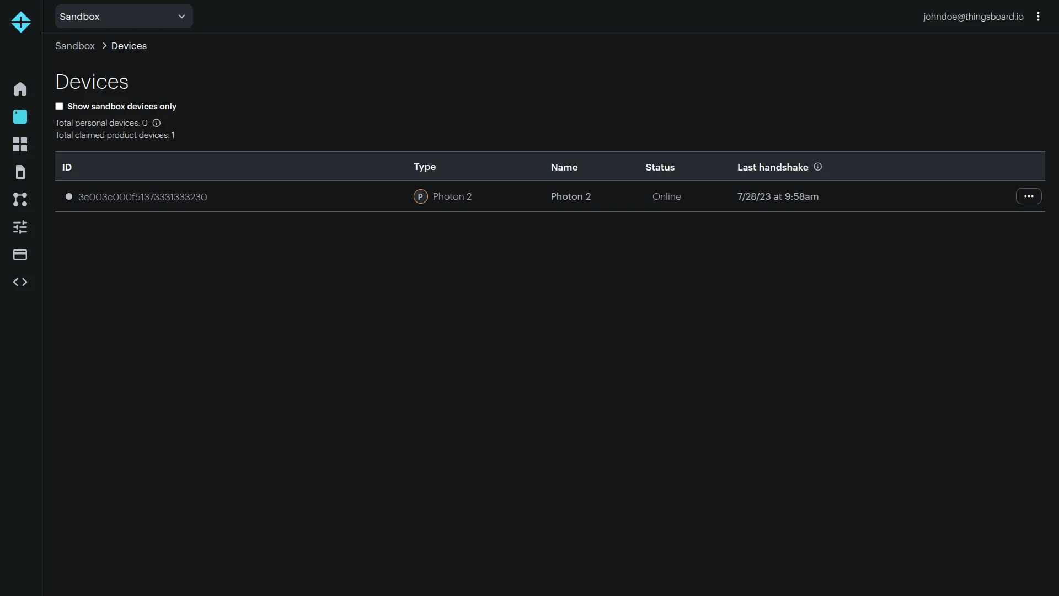This screenshot has width=1059, height=596.
Task: Open the account kebab menu
Action: click(1038, 17)
